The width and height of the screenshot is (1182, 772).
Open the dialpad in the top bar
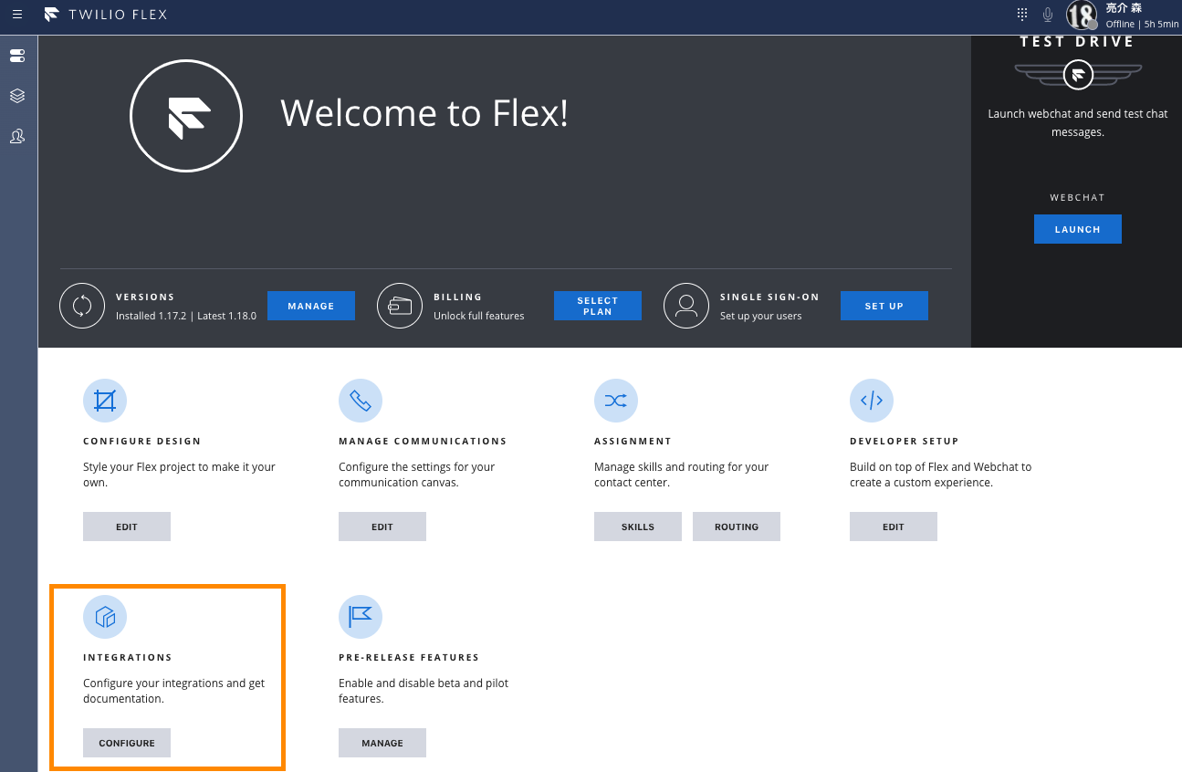1020,14
